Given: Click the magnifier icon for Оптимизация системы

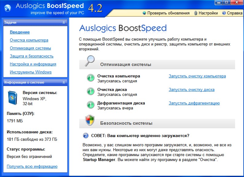Looking at the screenshot, I should pyautogui.click(x=90, y=61).
